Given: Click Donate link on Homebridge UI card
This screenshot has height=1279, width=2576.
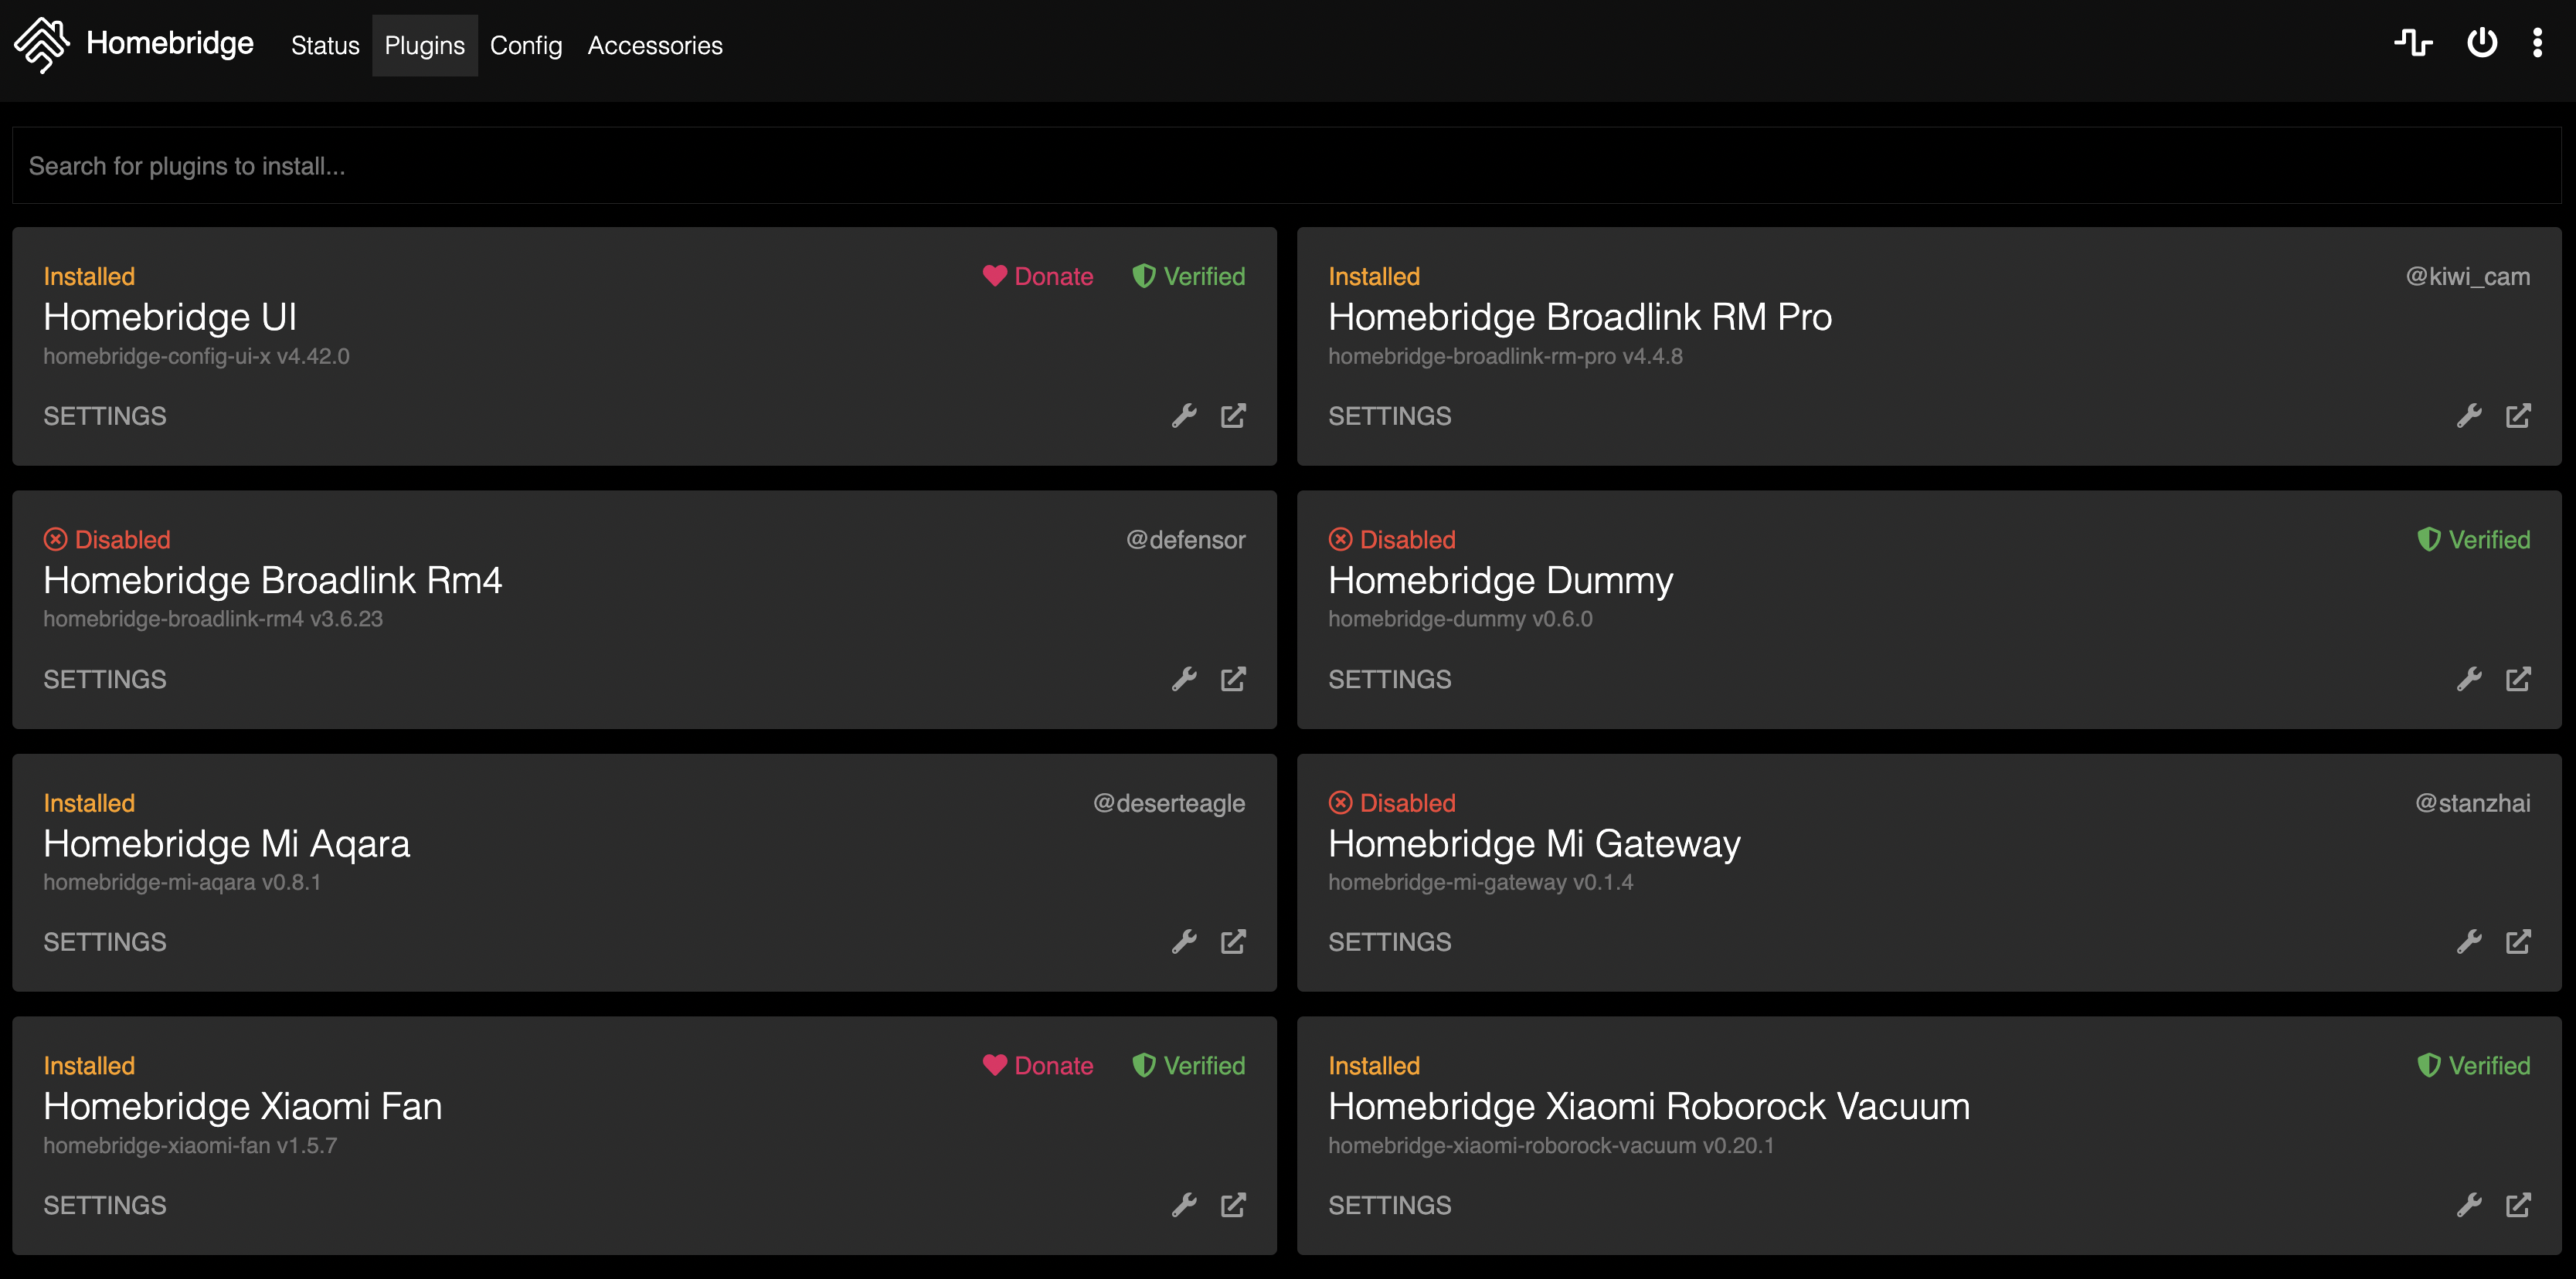Looking at the screenshot, I should click(1038, 276).
